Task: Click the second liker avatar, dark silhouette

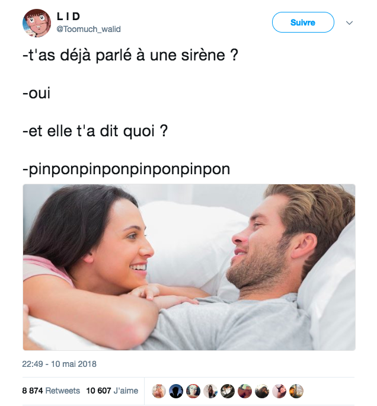Action: 176,391
